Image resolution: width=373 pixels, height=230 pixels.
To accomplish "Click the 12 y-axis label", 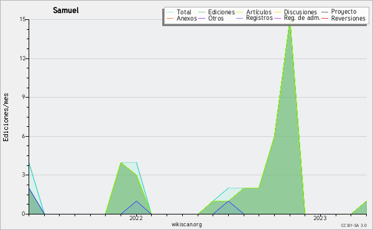I will (22, 58).
